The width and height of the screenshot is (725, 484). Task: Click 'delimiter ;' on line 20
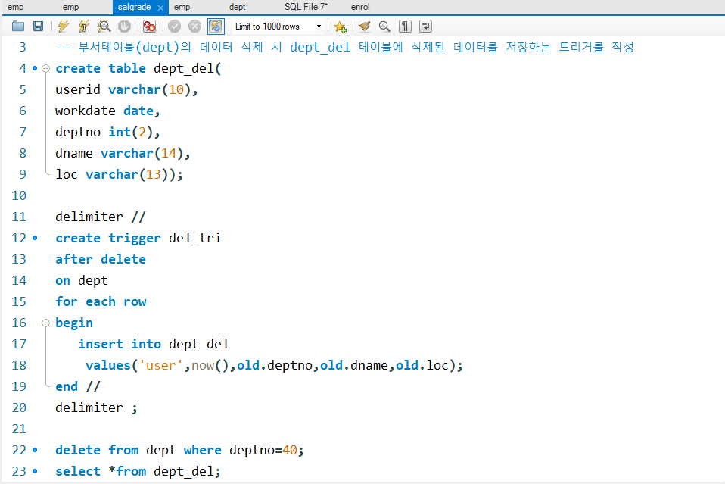pos(96,407)
